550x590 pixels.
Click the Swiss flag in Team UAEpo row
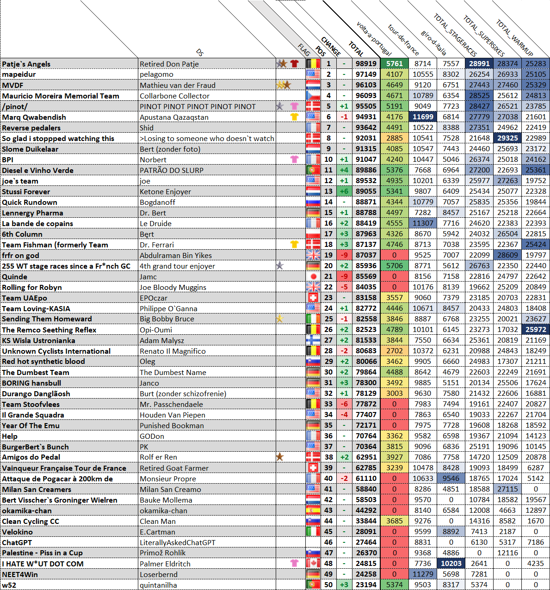(x=313, y=298)
